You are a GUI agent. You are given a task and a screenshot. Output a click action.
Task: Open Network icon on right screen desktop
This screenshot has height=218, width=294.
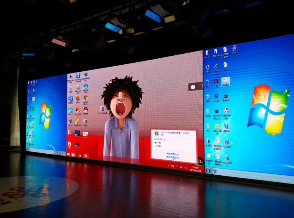207,82
